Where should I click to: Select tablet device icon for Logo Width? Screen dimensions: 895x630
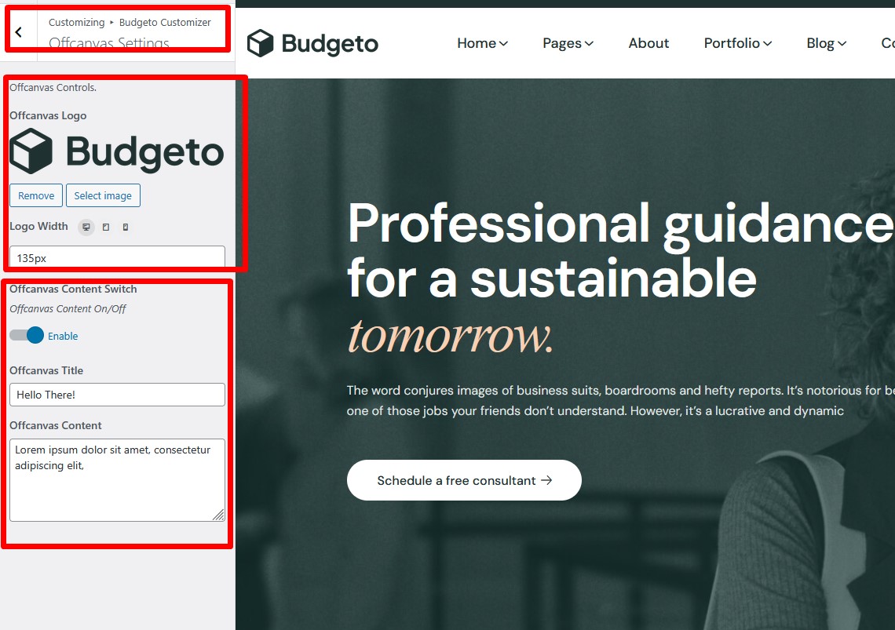(106, 227)
